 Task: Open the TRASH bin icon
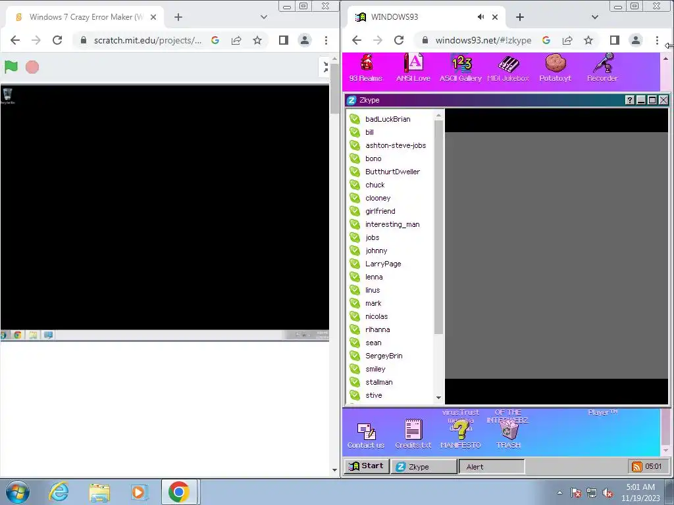tap(509, 435)
